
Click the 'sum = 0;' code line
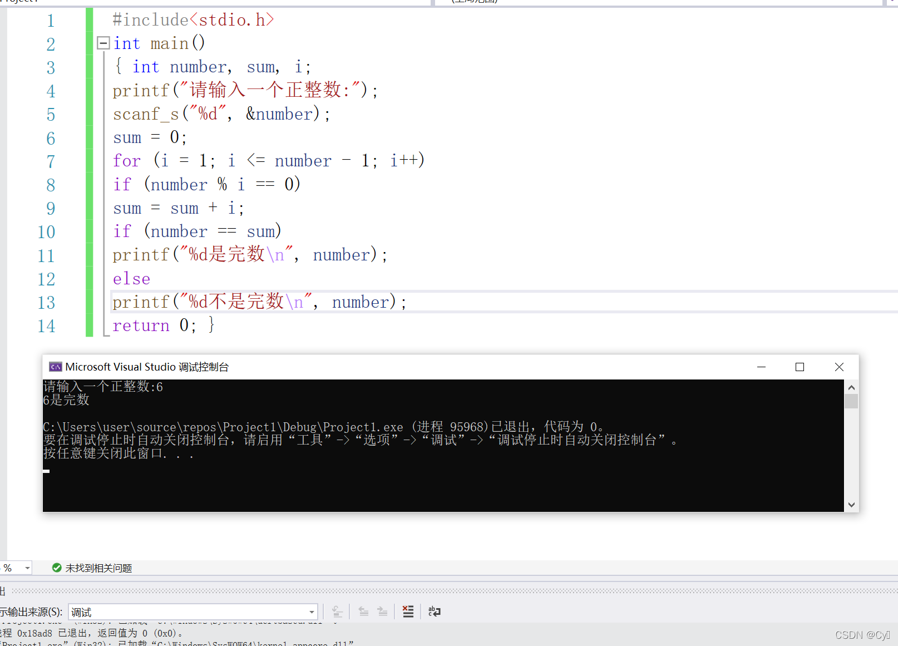point(150,137)
